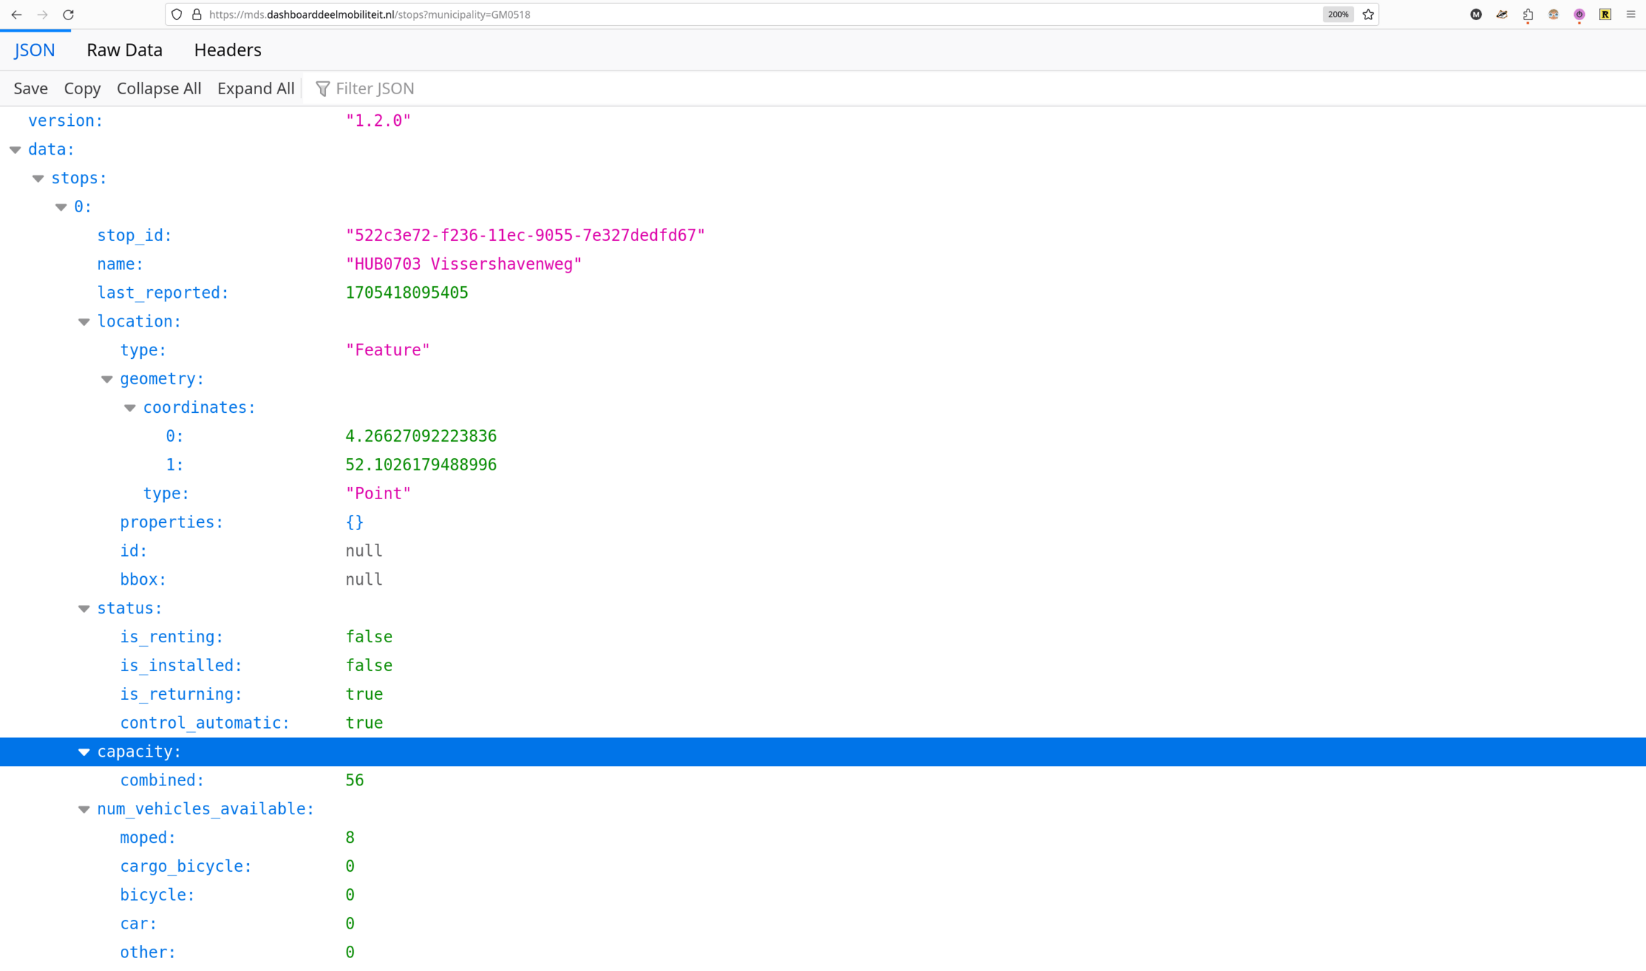Bookmark this page with star icon
Screen dimensions: 1646x971
[1368, 14]
